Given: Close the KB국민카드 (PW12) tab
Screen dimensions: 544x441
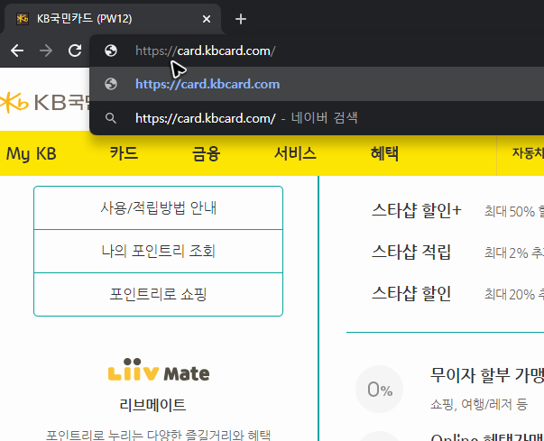Looking at the screenshot, I should (x=207, y=19).
